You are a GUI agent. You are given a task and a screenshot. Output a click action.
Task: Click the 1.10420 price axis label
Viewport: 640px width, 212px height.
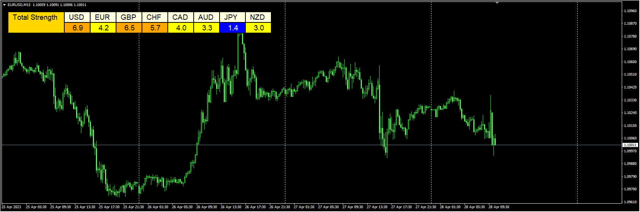coord(630,87)
